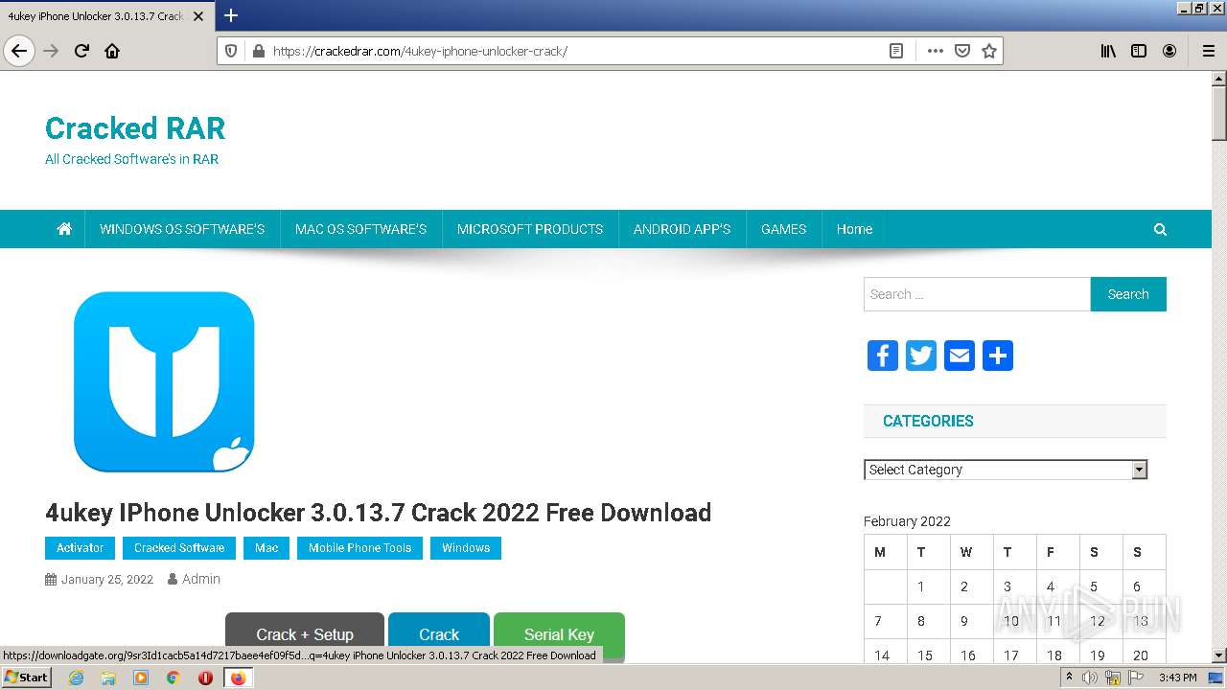Toggle reader view icon in address bar
This screenshot has width=1227, height=690.
point(896,51)
